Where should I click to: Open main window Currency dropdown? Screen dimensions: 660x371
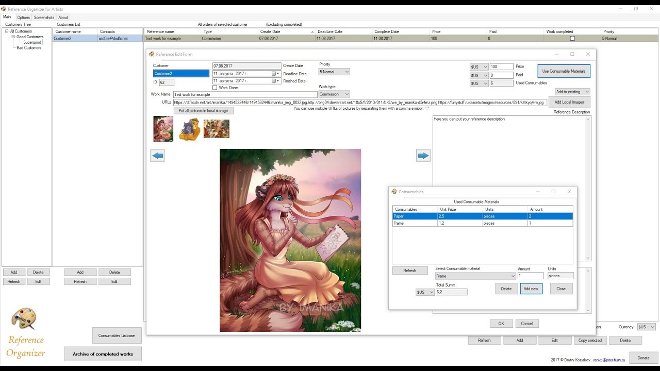646,327
